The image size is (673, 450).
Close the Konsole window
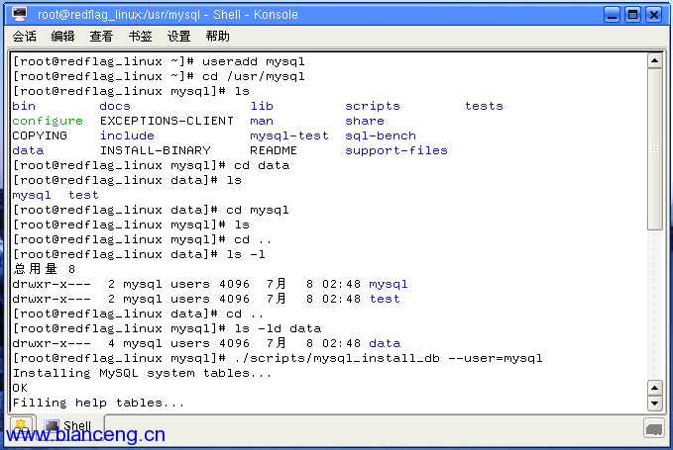(654, 15)
